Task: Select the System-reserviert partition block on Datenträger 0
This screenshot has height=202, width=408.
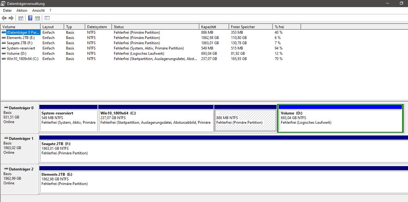Action: [x=68, y=118]
